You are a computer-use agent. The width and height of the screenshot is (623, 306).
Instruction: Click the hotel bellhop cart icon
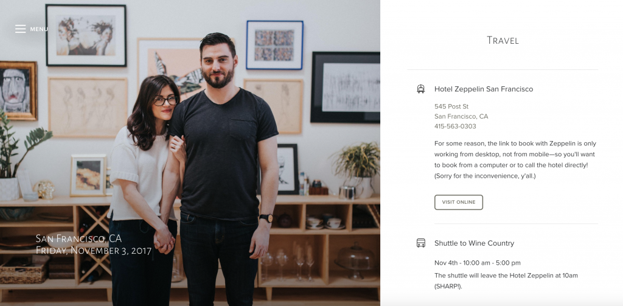[421, 89]
